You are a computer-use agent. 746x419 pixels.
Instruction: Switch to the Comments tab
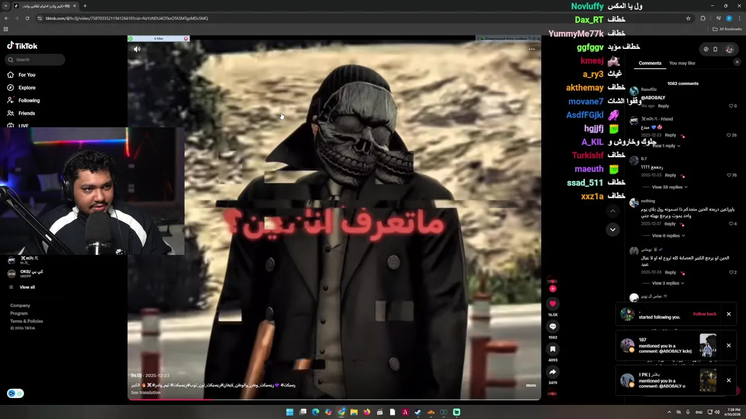[x=650, y=63]
